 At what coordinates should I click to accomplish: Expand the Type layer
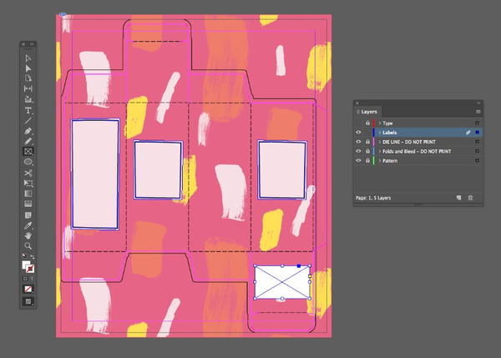(379, 123)
